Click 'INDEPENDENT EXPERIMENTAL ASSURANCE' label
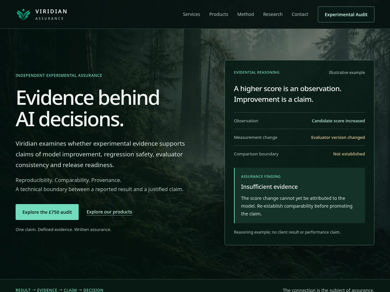Image resolution: width=390 pixels, height=292 pixels. 59,76
